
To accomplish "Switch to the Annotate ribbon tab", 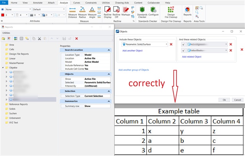I will 38,3.
